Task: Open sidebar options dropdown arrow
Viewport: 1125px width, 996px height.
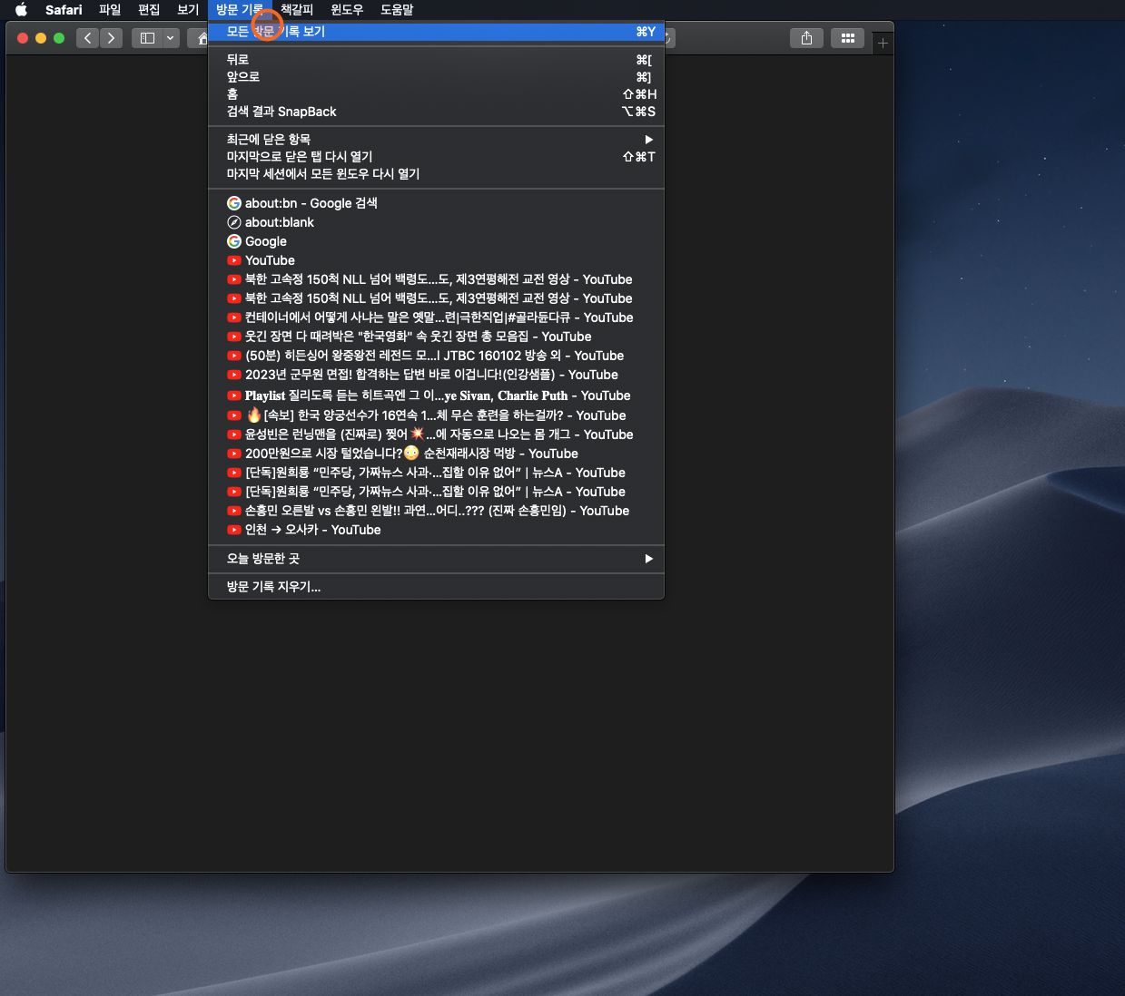Action: [x=170, y=38]
